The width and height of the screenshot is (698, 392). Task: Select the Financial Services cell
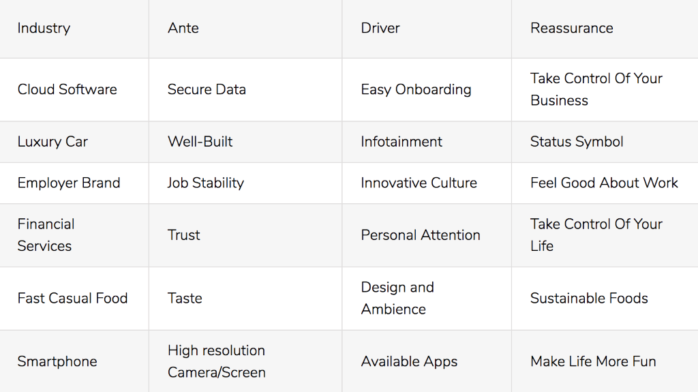(46, 235)
